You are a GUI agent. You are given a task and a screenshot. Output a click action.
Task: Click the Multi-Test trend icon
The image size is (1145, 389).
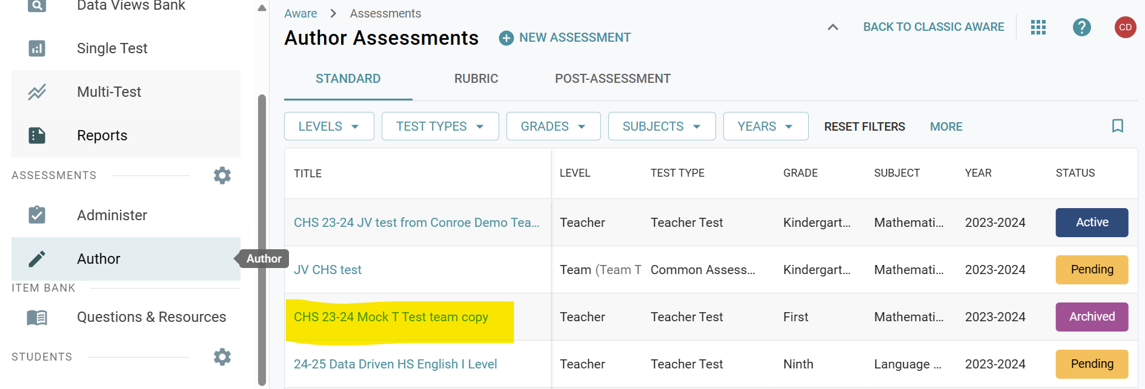pos(37,92)
